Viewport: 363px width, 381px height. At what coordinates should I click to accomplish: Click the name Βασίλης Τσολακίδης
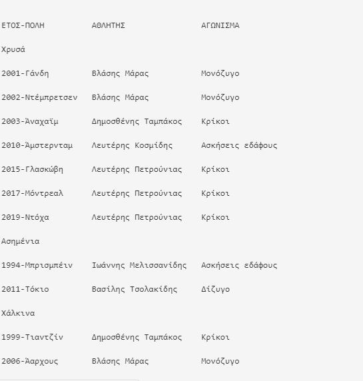135,289
